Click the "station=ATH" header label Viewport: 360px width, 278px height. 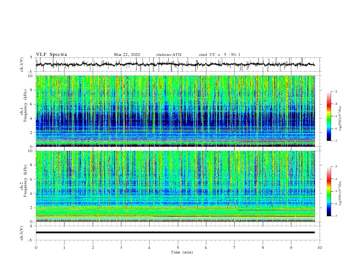(169, 55)
